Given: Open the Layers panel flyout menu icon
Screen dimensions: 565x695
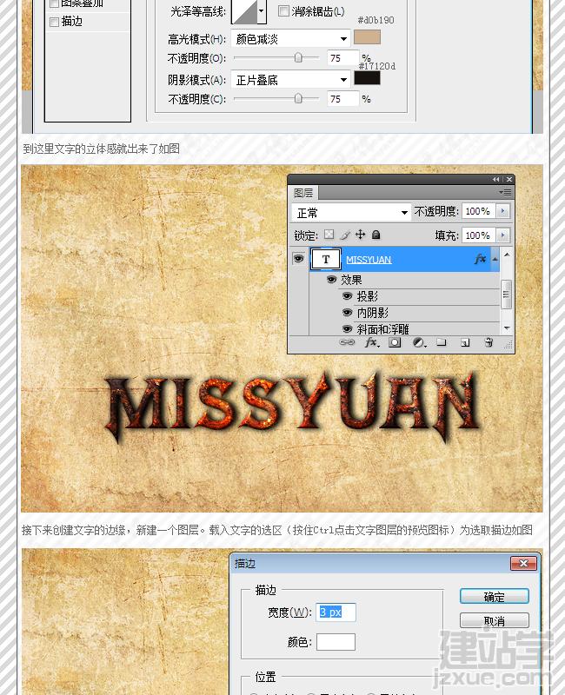Looking at the screenshot, I should point(505,192).
